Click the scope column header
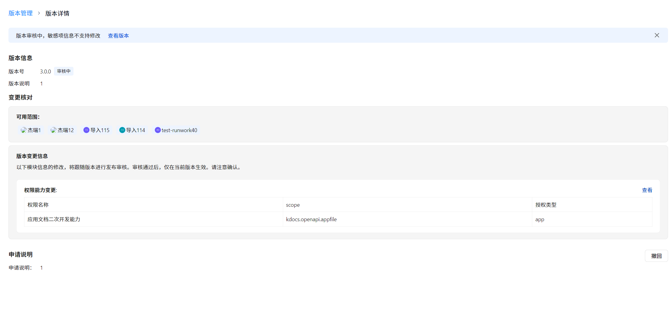Screen dimensions: 672x319 [292, 205]
